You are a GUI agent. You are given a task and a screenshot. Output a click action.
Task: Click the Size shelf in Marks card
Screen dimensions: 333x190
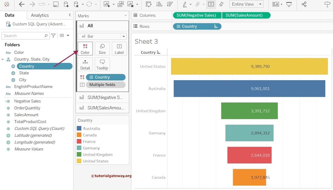102,48
